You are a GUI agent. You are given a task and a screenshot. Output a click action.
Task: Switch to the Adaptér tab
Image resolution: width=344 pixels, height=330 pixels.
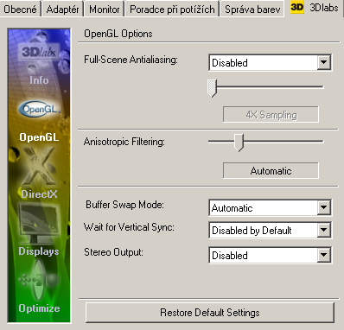coord(62,10)
